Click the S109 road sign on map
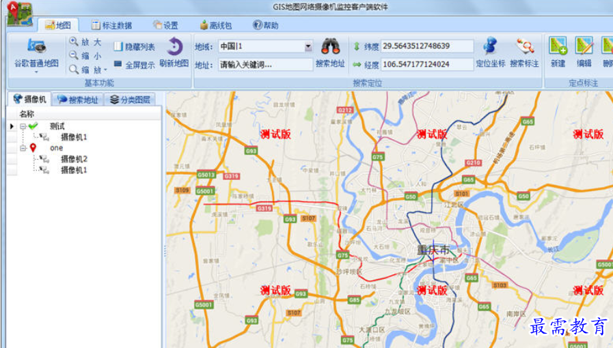 182,190
